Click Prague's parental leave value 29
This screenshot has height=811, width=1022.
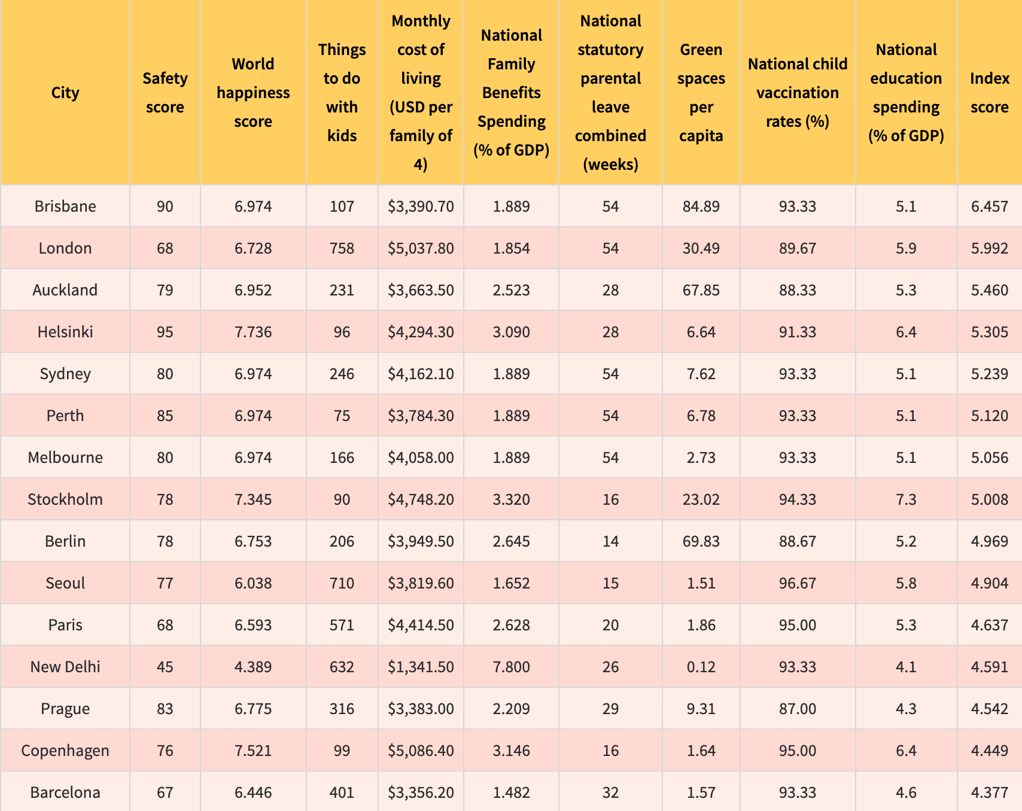tap(610, 709)
